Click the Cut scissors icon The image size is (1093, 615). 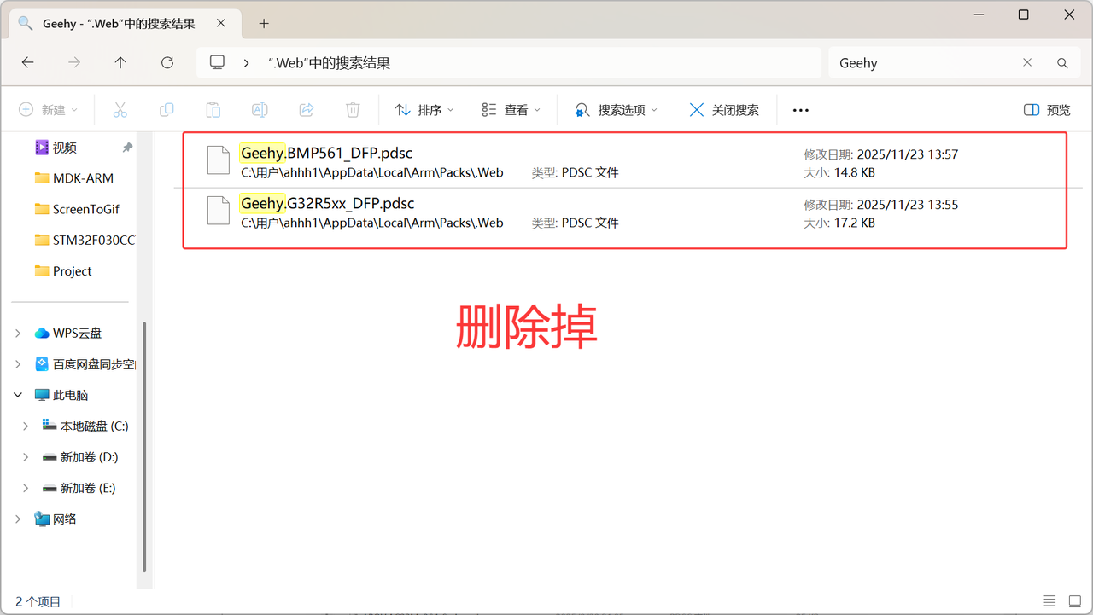pyautogui.click(x=120, y=110)
